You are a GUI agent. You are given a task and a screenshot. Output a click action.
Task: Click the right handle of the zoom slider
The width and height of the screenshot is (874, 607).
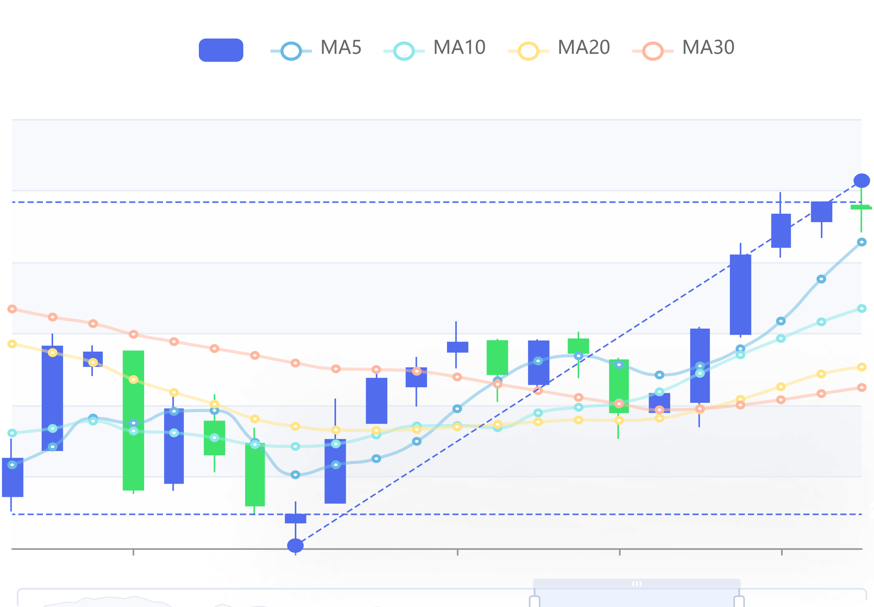click(x=739, y=601)
